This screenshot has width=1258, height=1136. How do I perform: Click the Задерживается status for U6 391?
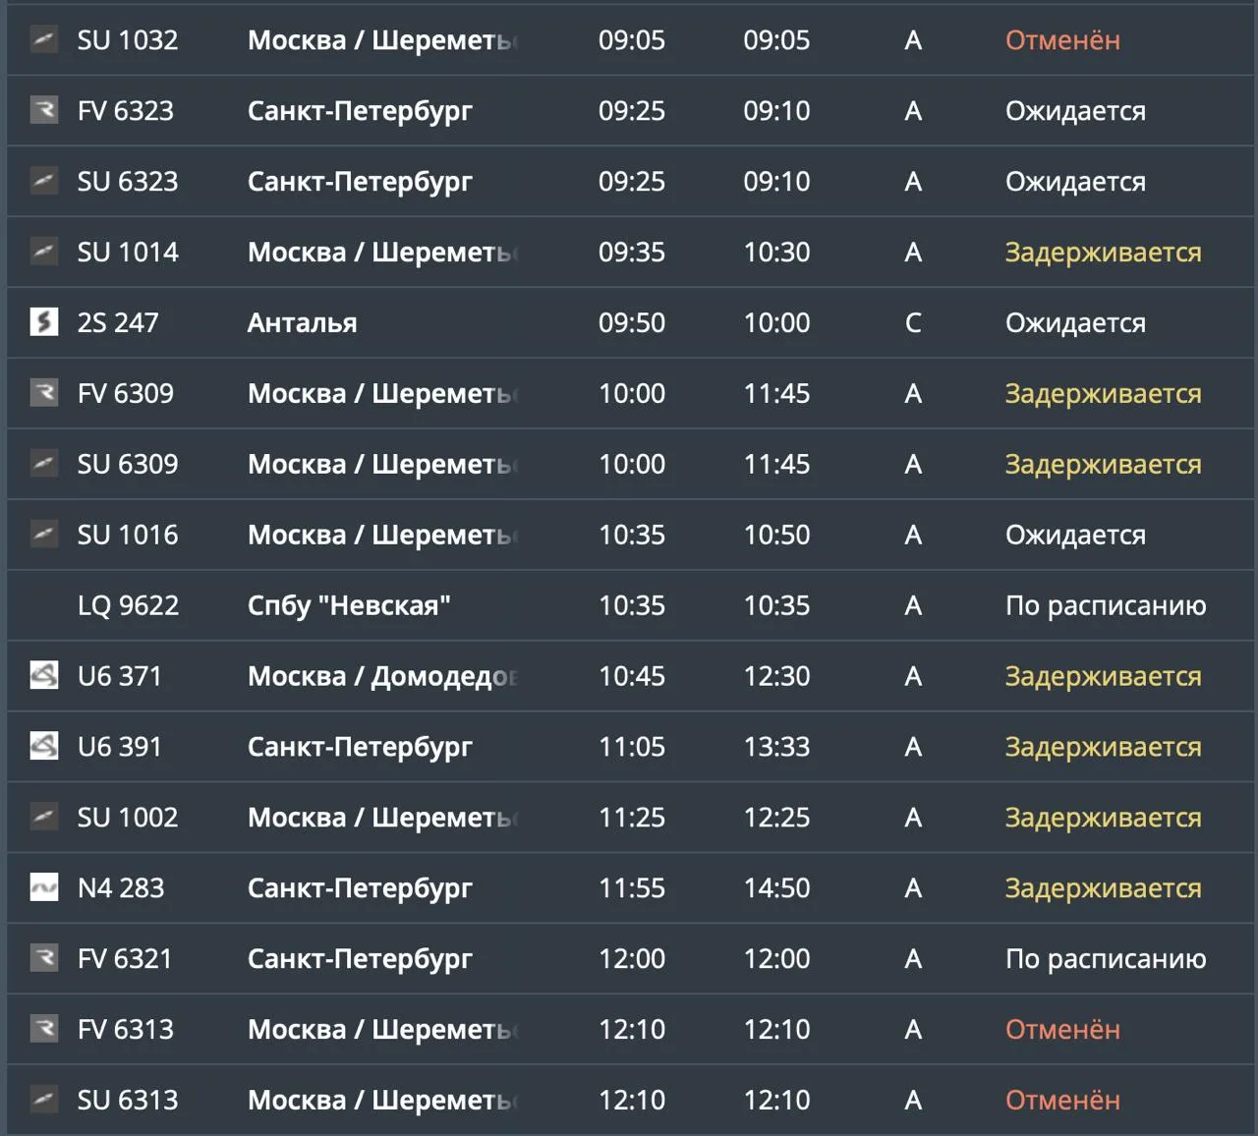click(1103, 747)
